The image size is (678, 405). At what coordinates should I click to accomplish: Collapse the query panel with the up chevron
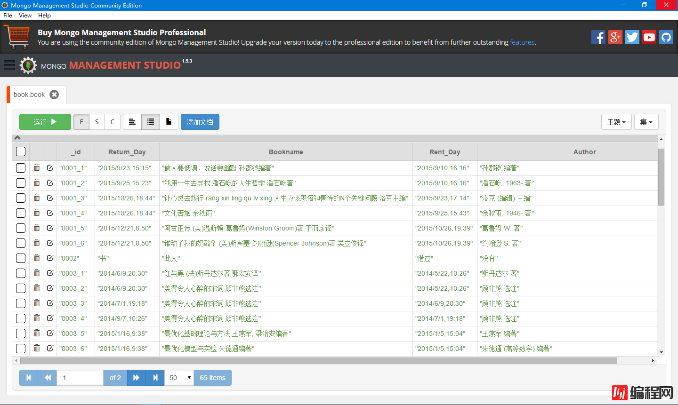coord(17,138)
